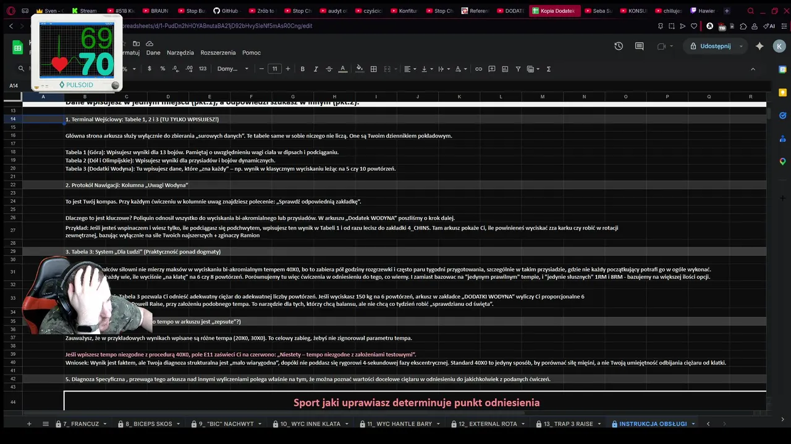Open the all sheets list icon
Screen dimensions: 791x444
45,424
